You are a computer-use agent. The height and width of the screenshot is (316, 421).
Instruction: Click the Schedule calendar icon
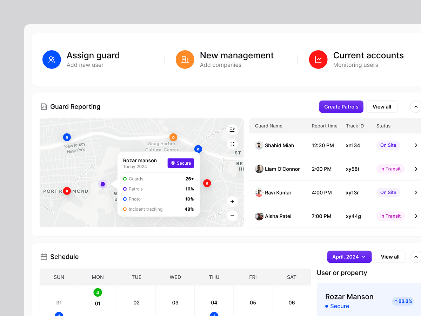click(x=44, y=257)
